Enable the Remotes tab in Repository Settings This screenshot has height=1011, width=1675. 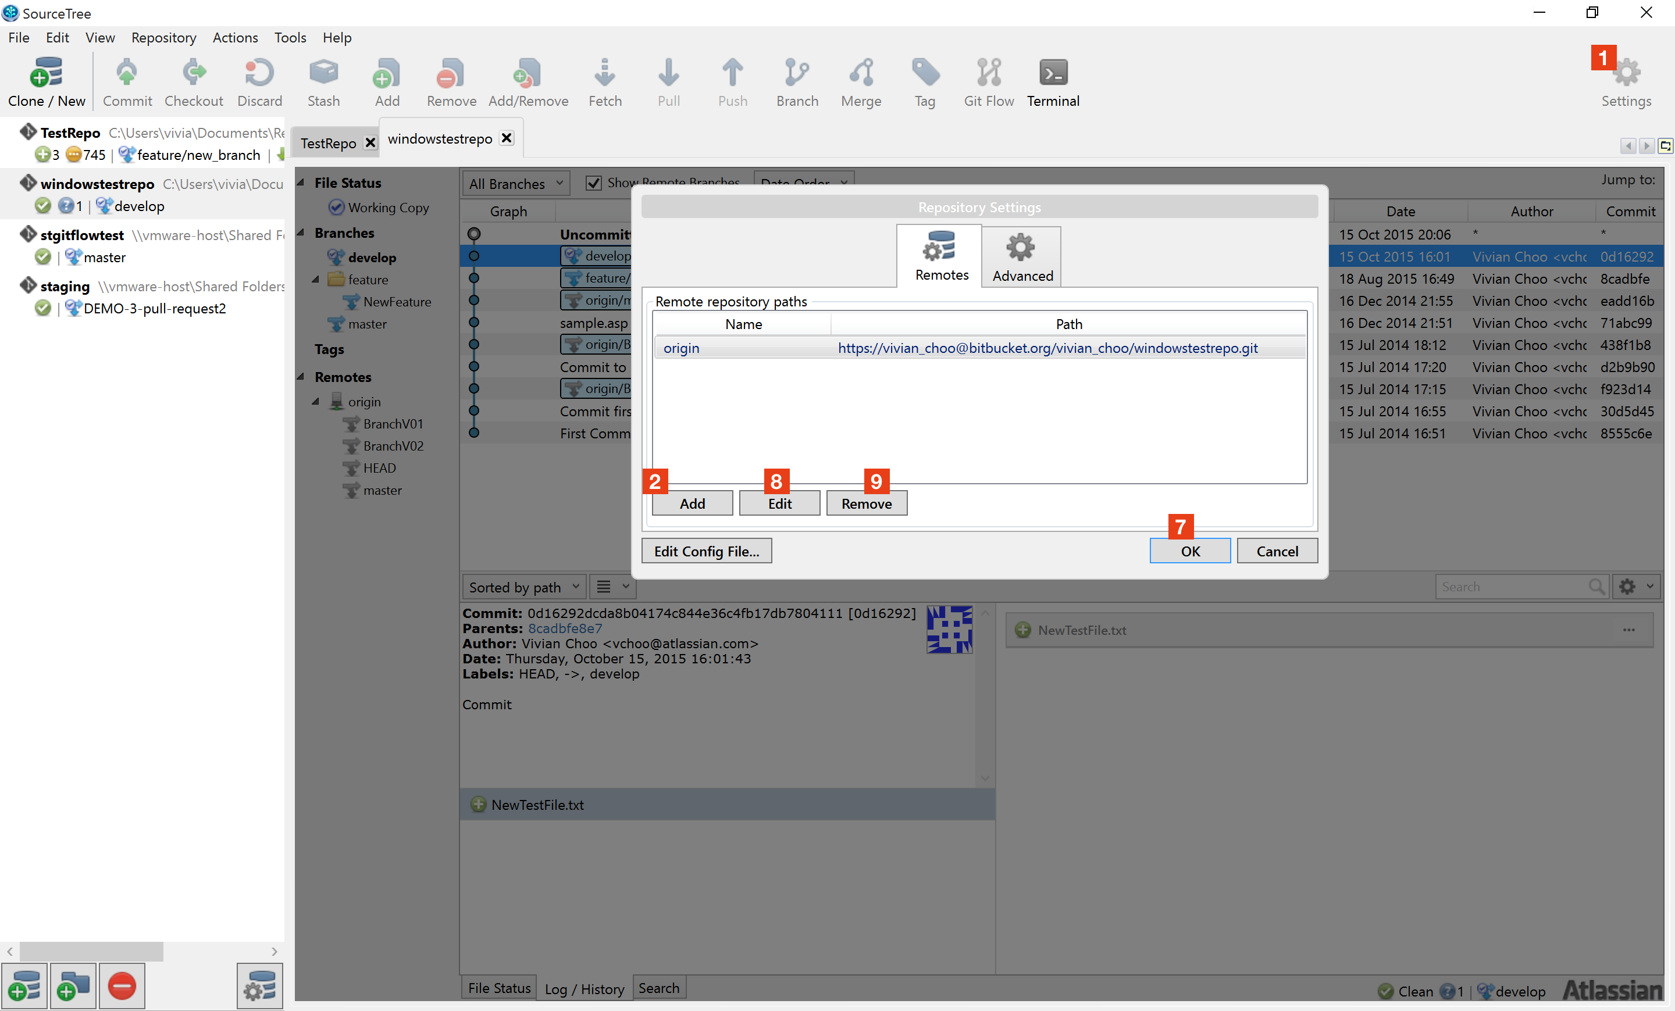[x=940, y=256]
